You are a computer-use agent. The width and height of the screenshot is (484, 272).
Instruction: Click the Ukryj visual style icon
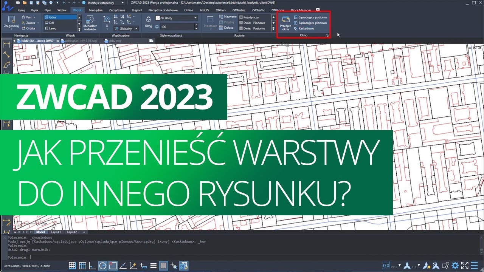pos(149,19)
